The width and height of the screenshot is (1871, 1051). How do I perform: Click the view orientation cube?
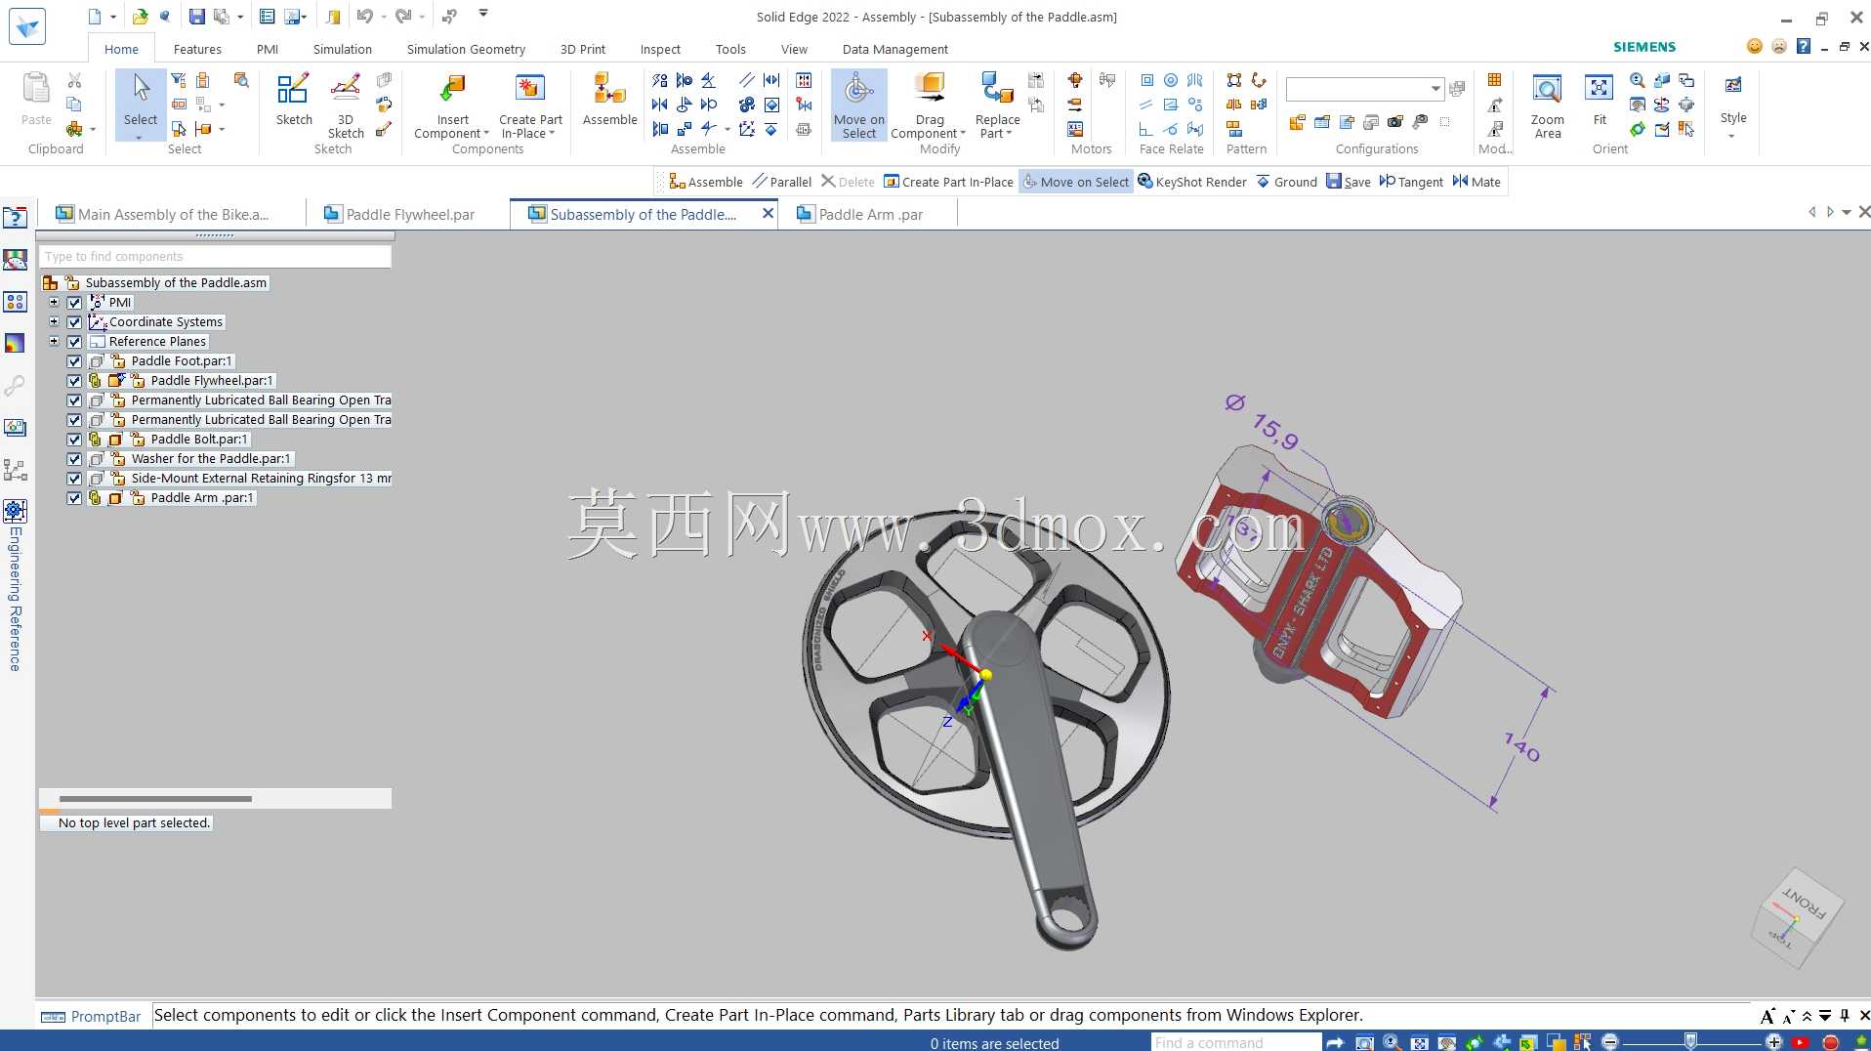1799,916
